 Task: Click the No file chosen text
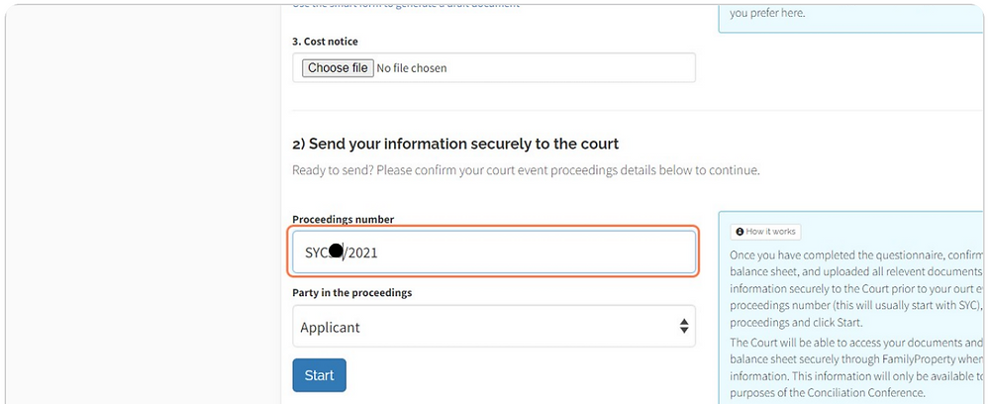pyautogui.click(x=412, y=68)
